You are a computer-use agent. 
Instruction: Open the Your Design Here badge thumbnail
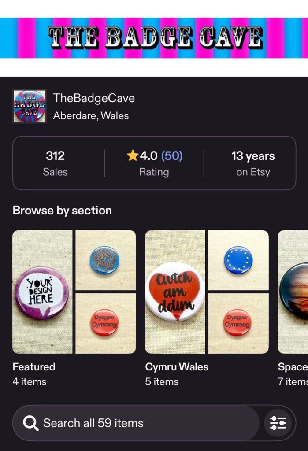(x=42, y=292)
